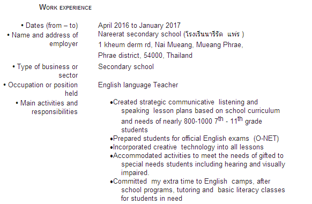Click the Incorporated creative technology bullet

pos(187,147)
